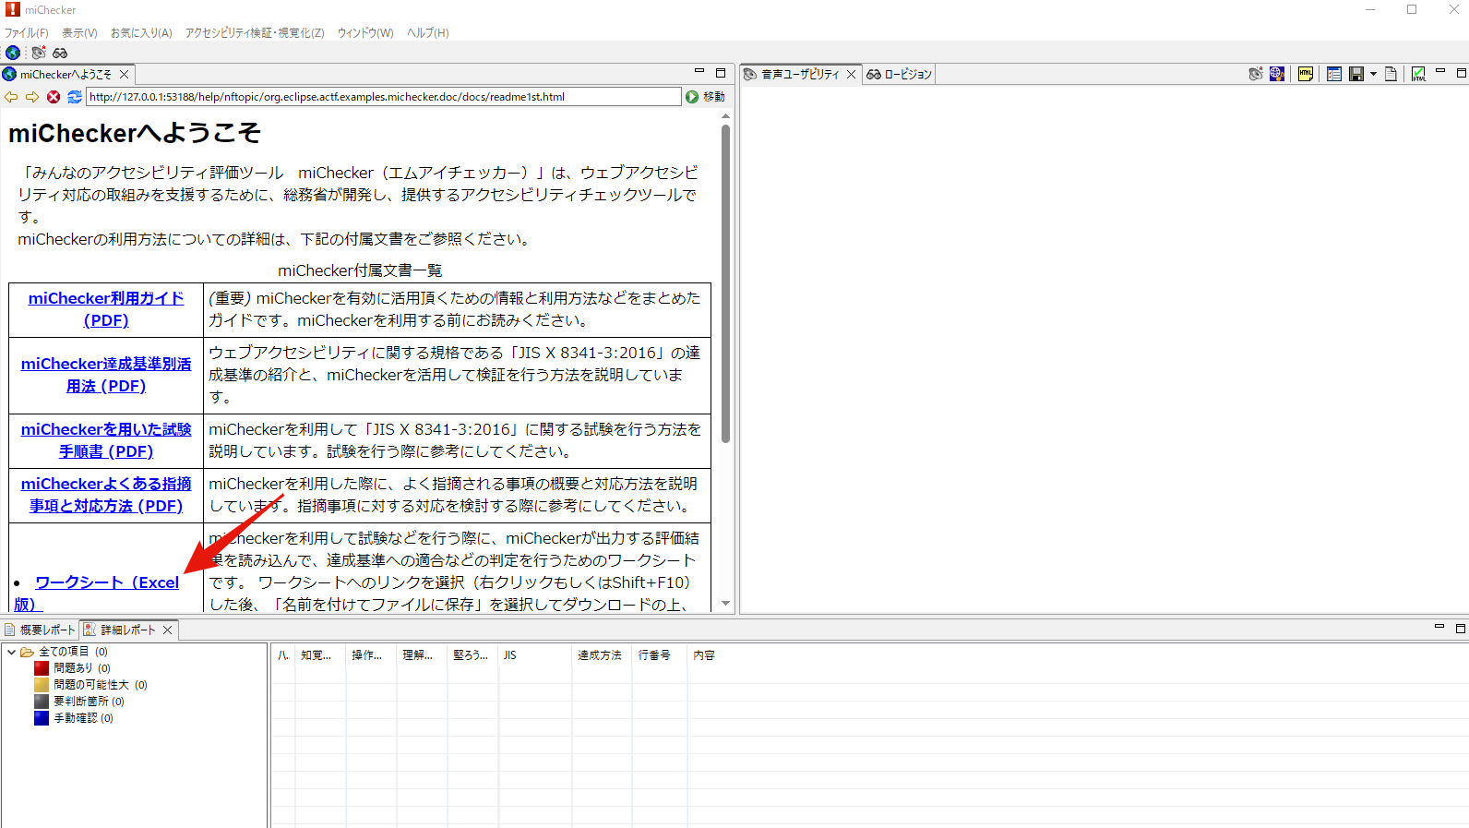
Task: Click the checklist table icon in right toolbar
Action: tap(1334, 74)
